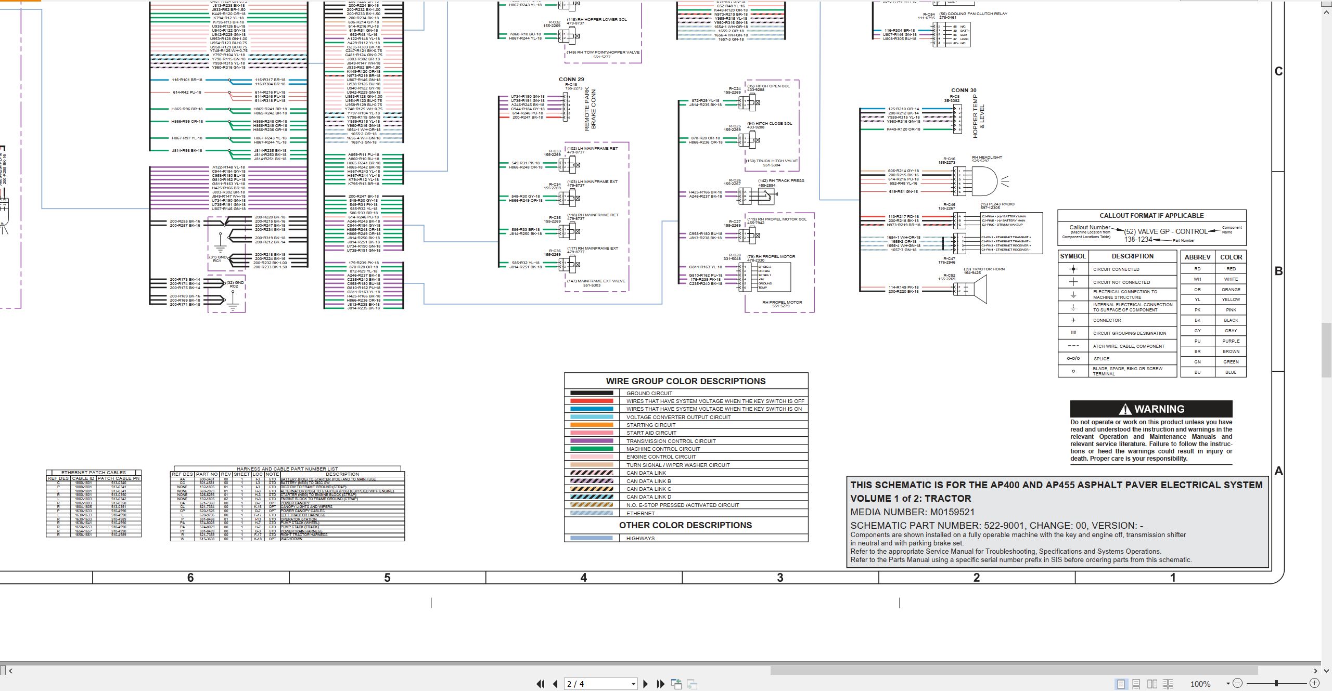Open the page number dropdown

(633, 684)
